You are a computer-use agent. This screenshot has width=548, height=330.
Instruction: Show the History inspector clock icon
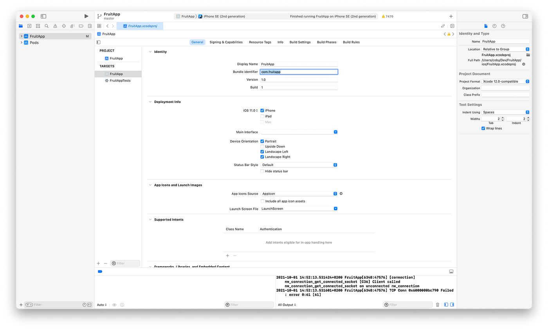(x=494, y=26)
